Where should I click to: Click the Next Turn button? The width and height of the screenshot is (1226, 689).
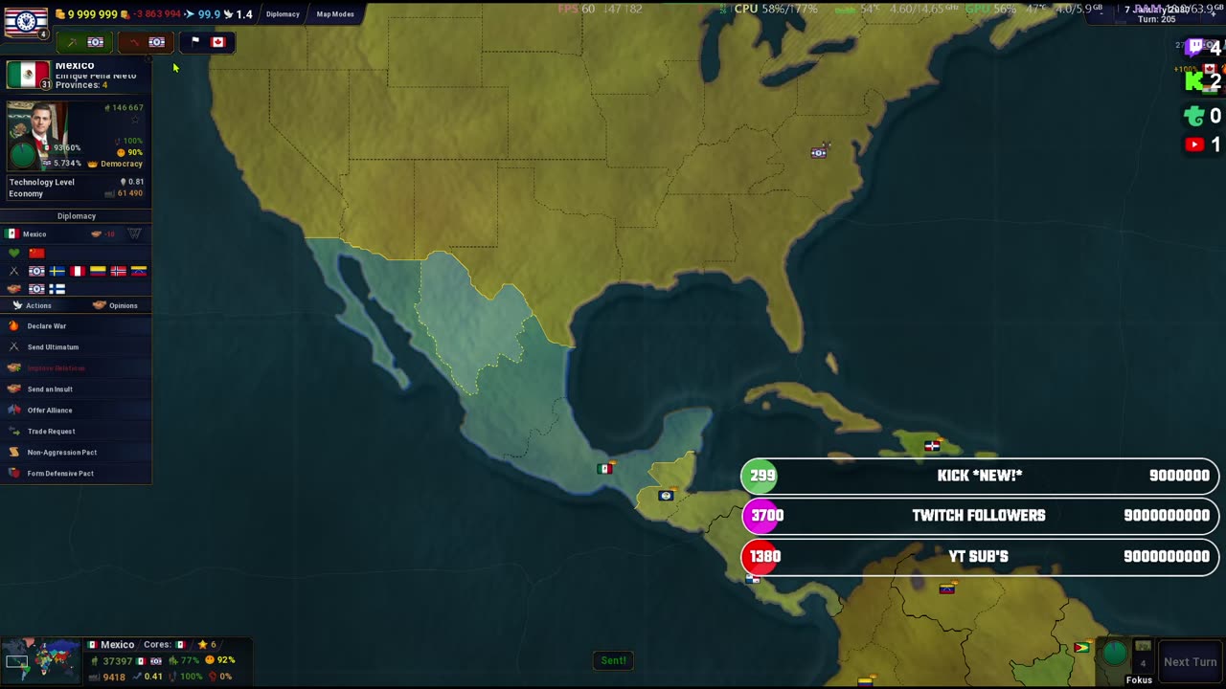click(1190, 662)
